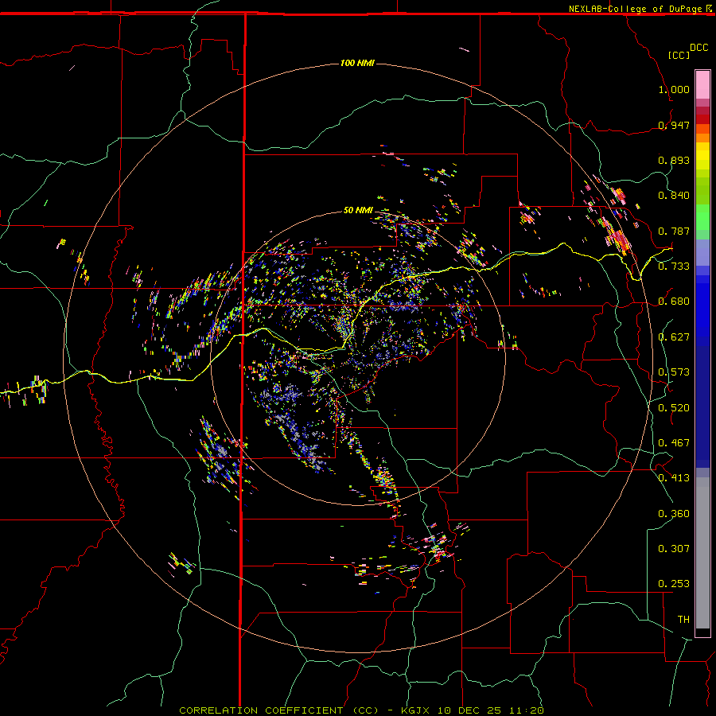Click the TH threshold label
The width and height of the screenshot is (716, 716).
(x=683, y=620)
